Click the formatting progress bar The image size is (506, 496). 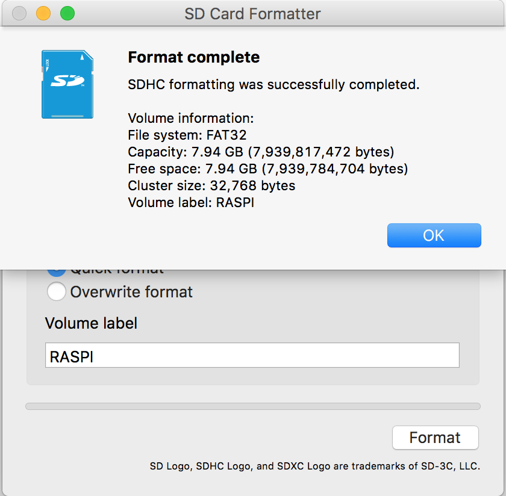click(x=253, y=406)
